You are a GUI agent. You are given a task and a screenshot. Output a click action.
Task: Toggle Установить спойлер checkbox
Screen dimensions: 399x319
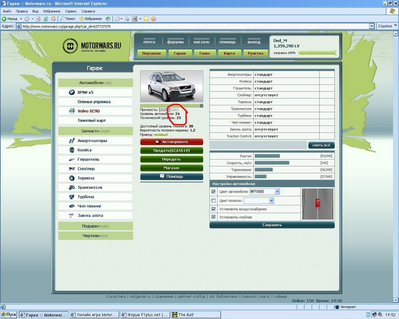(x=214, y=217)
